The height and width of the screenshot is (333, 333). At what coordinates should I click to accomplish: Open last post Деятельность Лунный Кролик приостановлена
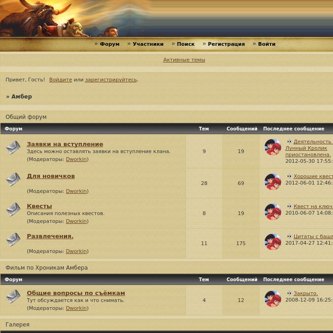(x=309, y=148)
